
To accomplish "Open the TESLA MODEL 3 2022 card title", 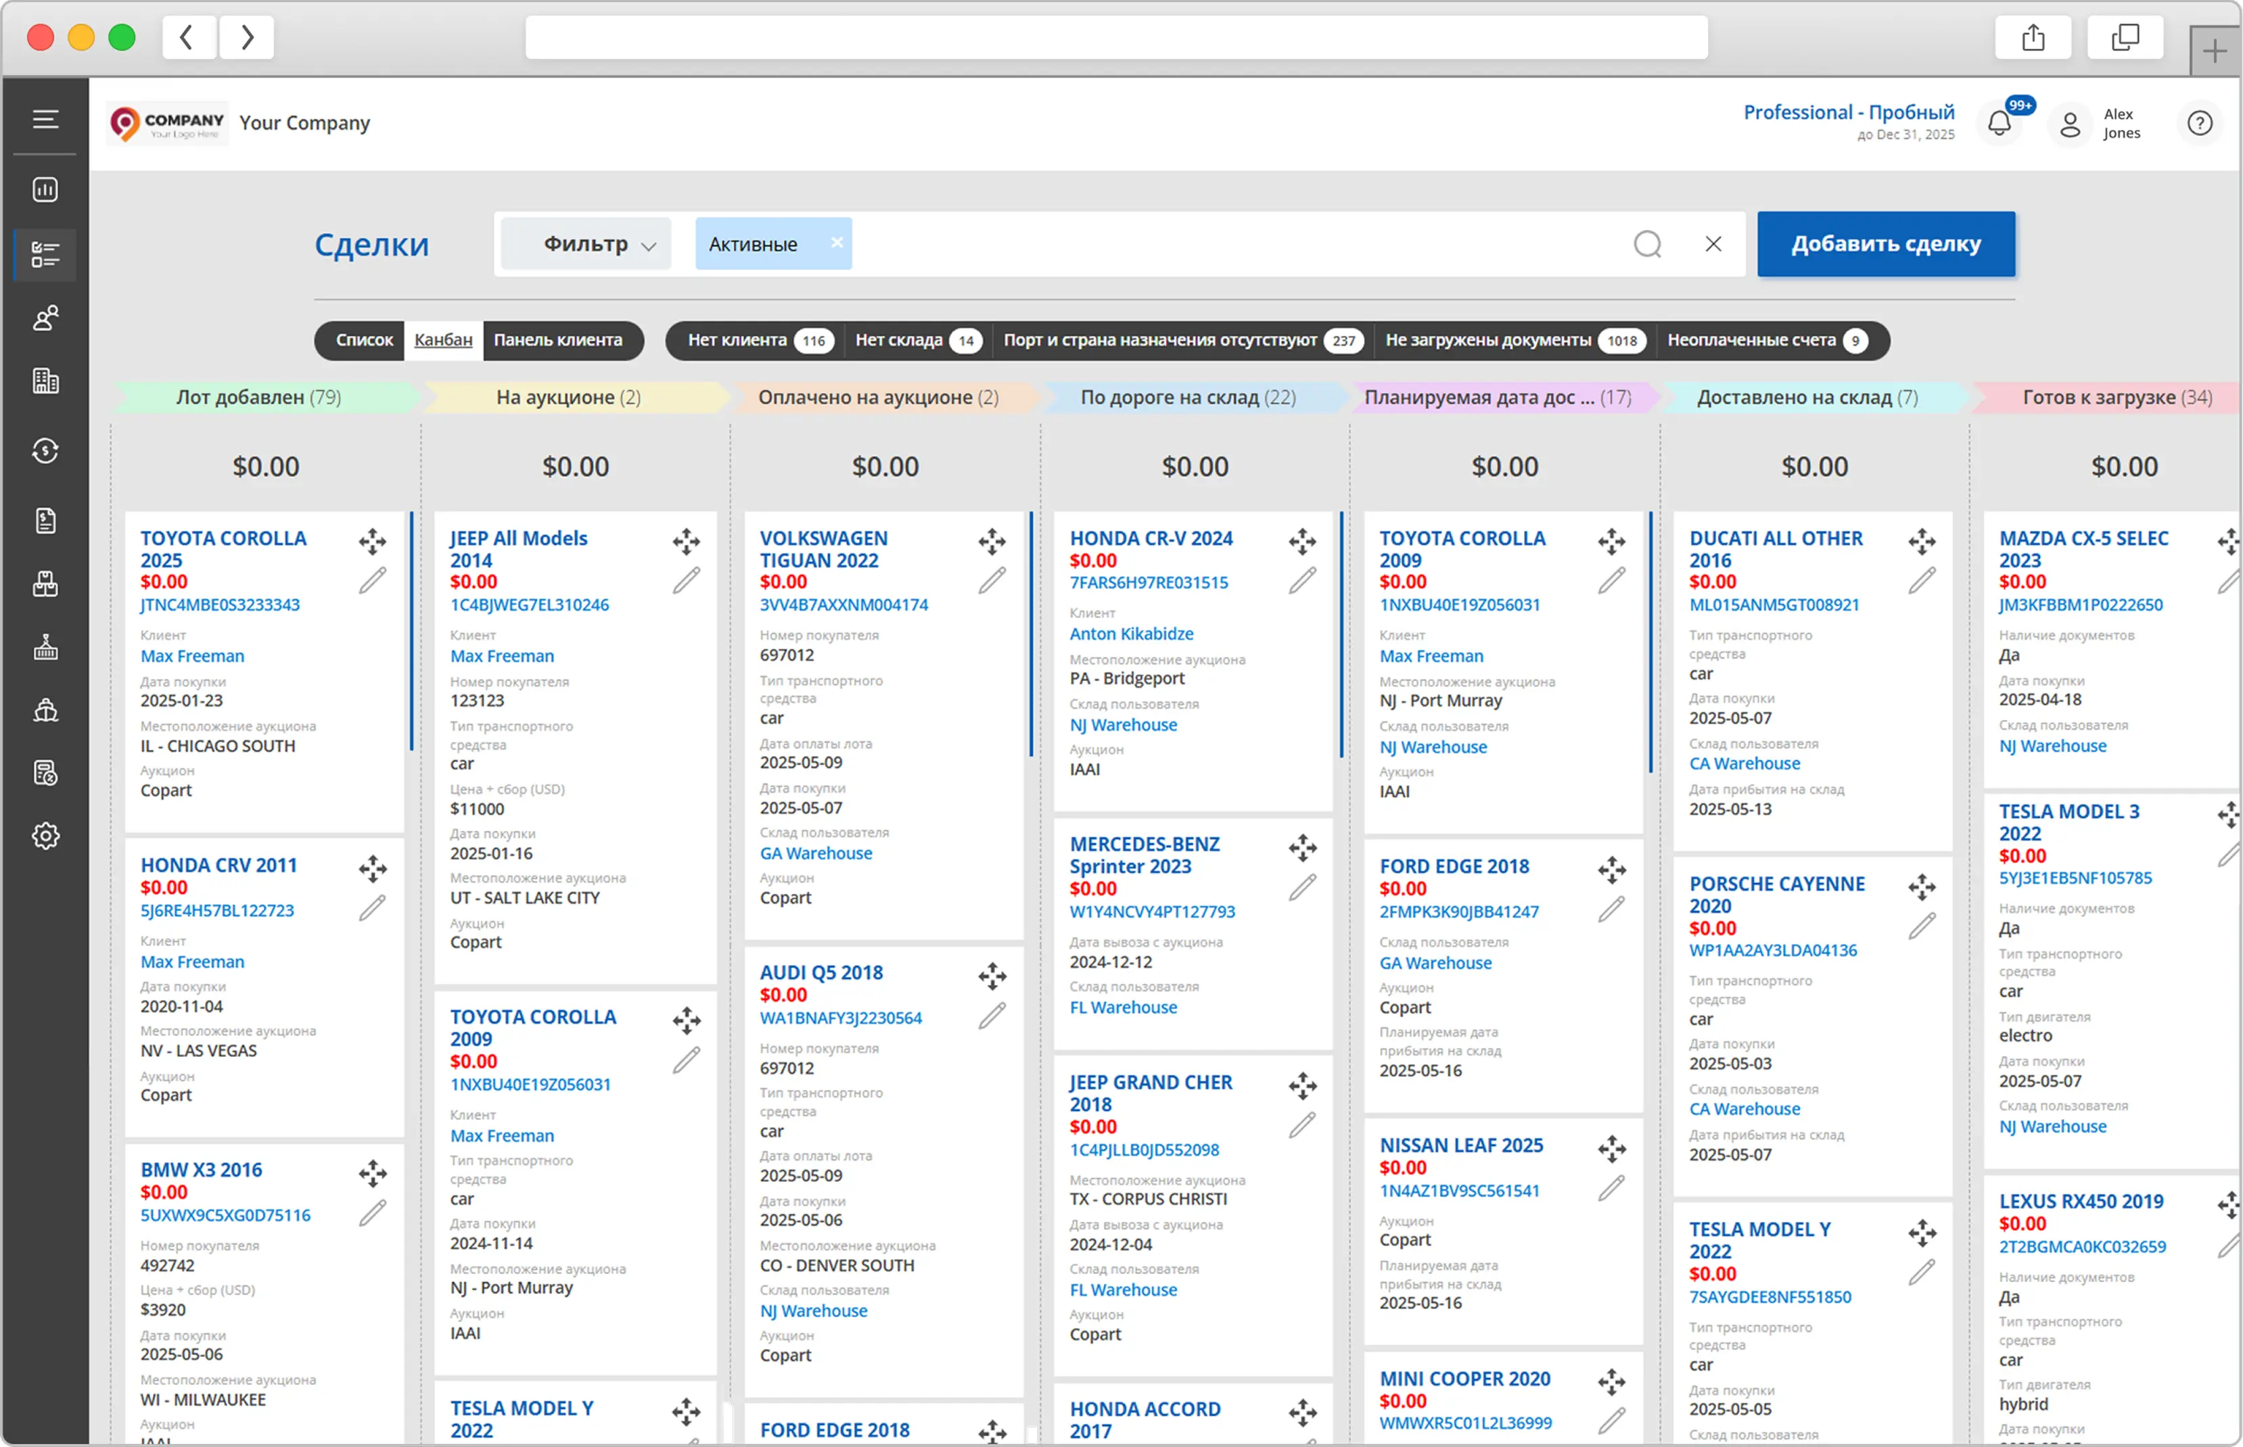I will point(2068,822).
